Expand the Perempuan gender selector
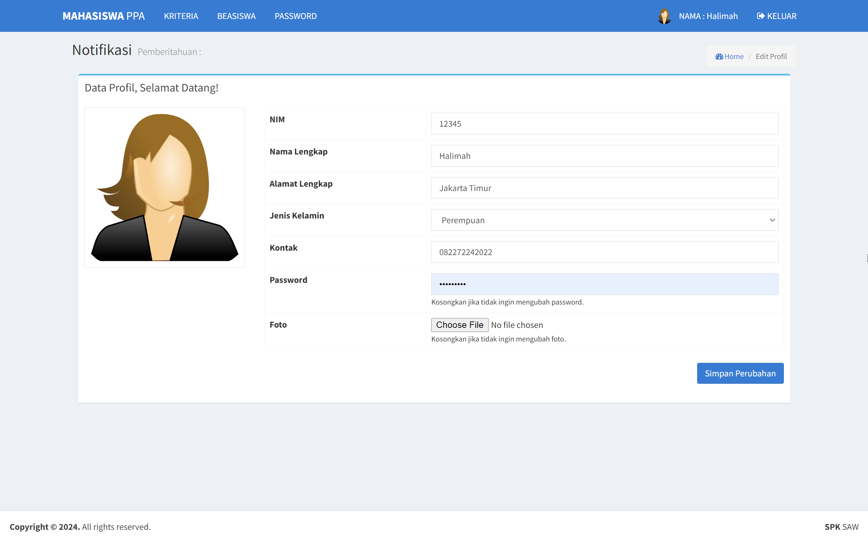 (x=604, y=220)
